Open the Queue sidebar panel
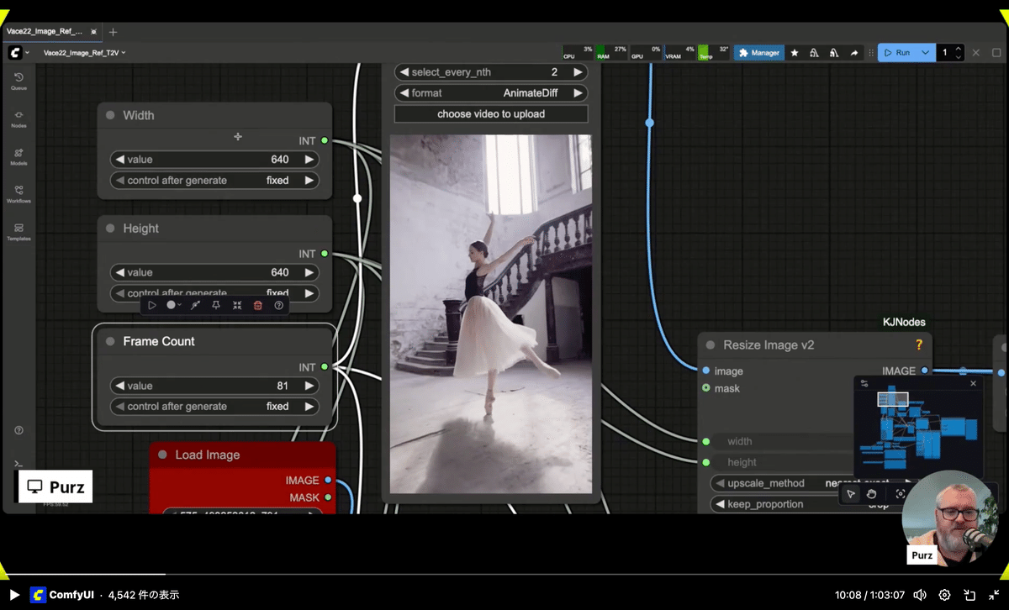Viewport: 1009px width, 610px height. pos(18,81)
